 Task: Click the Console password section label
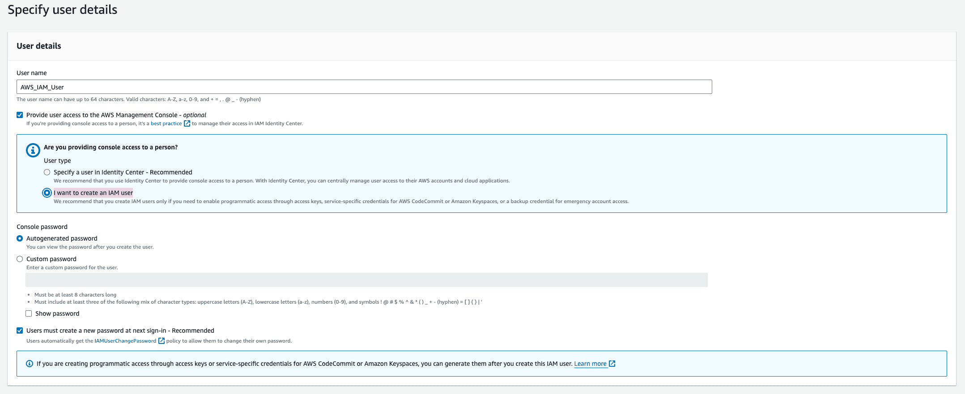click(x=42, y=227)
